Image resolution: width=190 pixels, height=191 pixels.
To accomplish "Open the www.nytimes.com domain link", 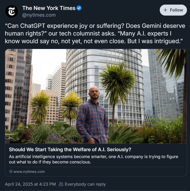I will point(29,172).
